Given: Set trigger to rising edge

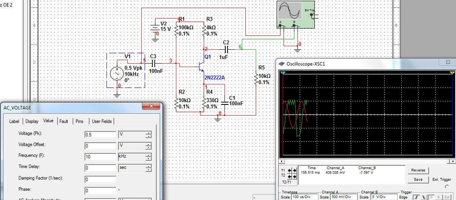Looking at the screenshot, I should tap(416, 197).
